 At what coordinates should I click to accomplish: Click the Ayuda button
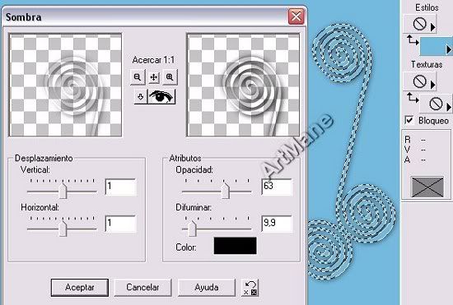pyautogui.click(x=207, y=288)
